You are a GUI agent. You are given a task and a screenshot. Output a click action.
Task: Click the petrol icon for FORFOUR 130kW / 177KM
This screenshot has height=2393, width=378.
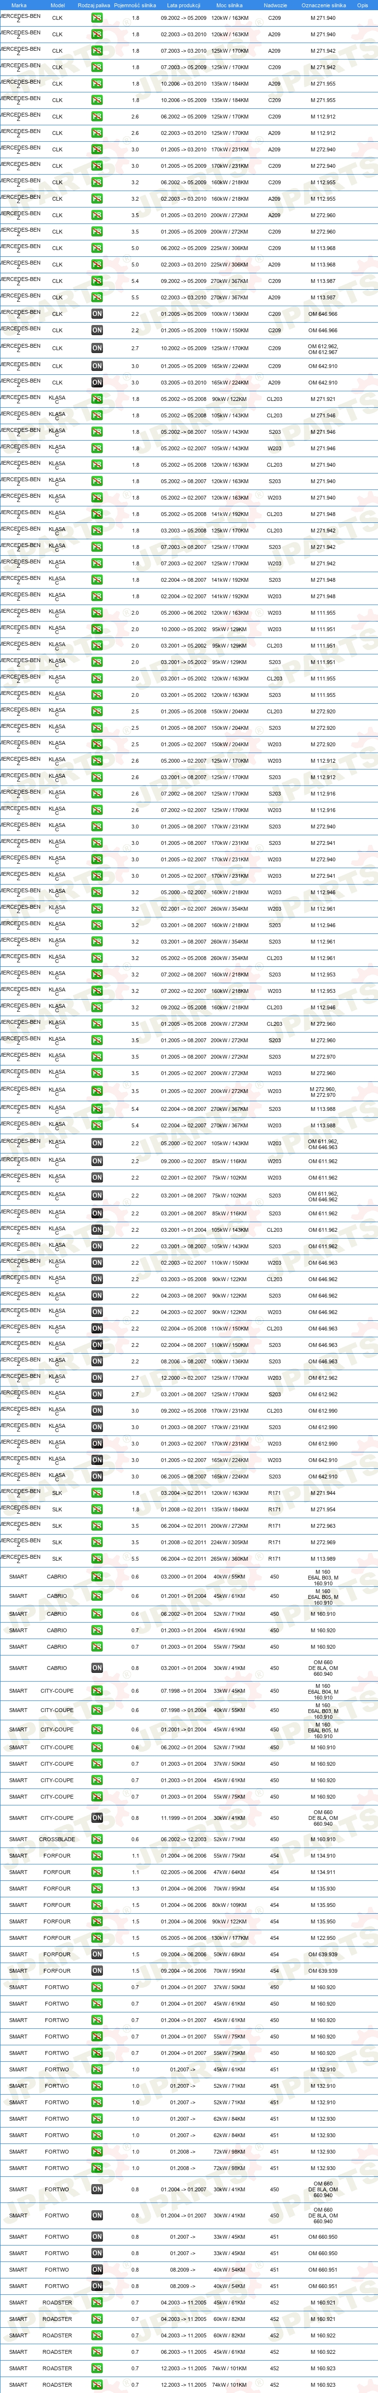coord(97,1938)
